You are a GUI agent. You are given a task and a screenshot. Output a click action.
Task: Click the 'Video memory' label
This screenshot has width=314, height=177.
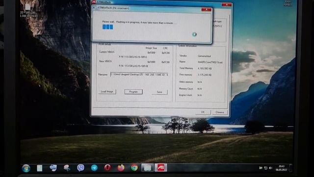coord(186,82)
